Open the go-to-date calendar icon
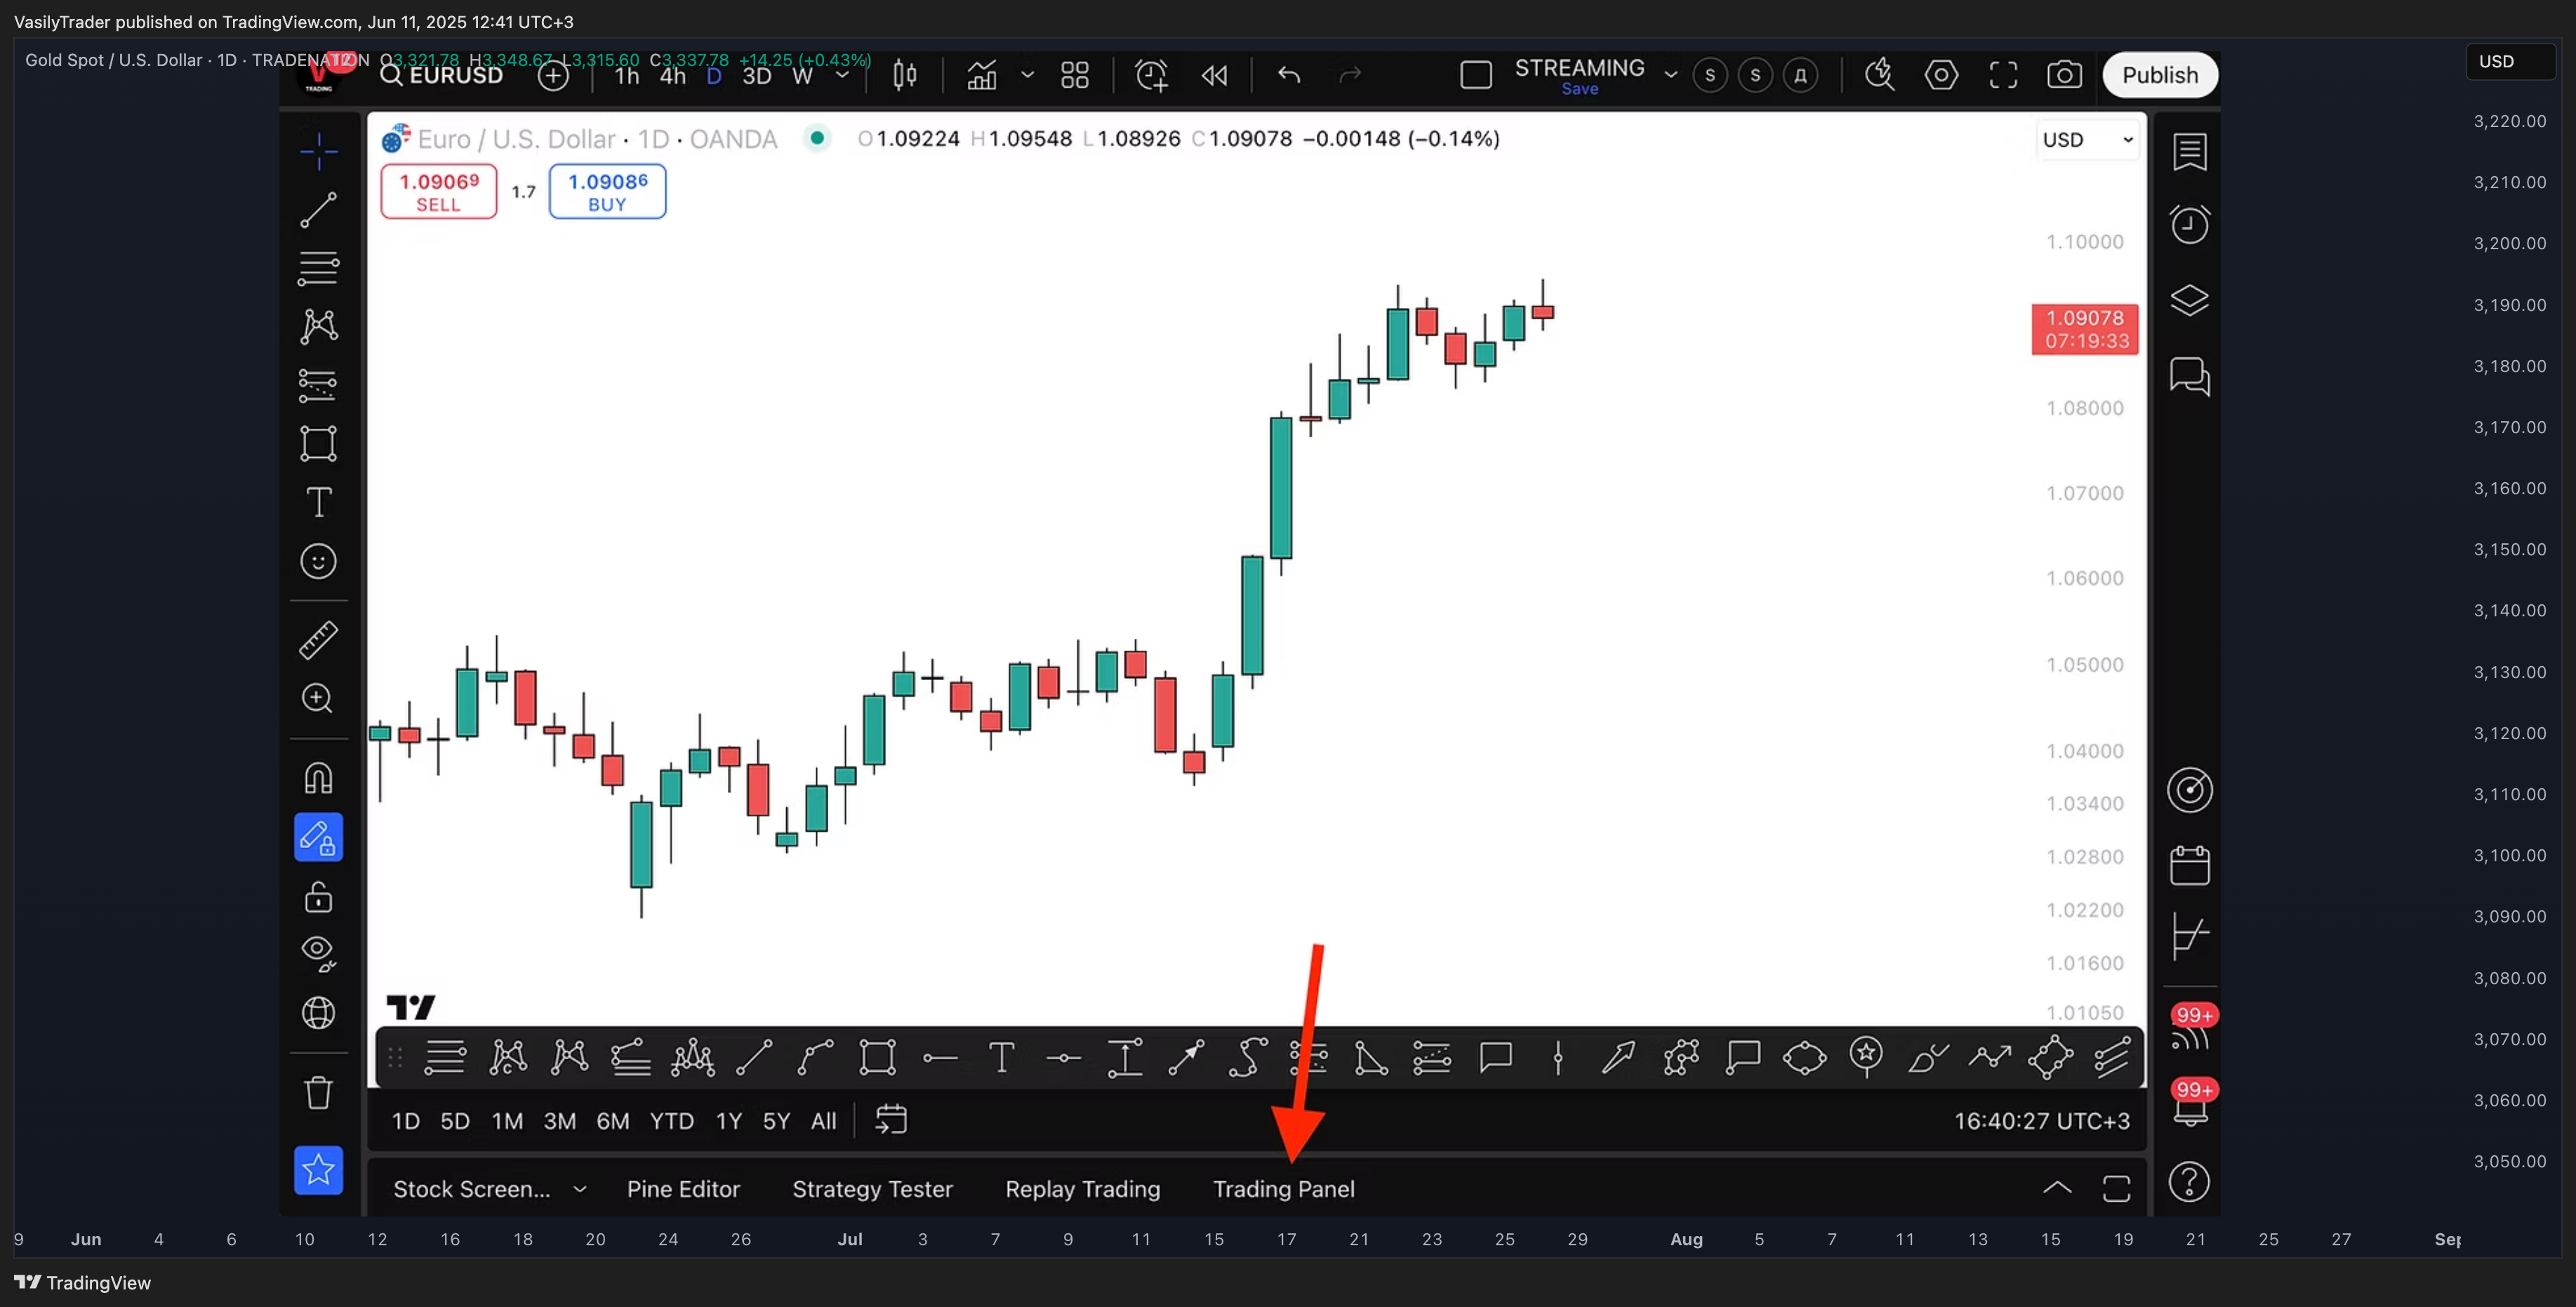This screenshot has width=2576, height=1307. point(890,1120)
